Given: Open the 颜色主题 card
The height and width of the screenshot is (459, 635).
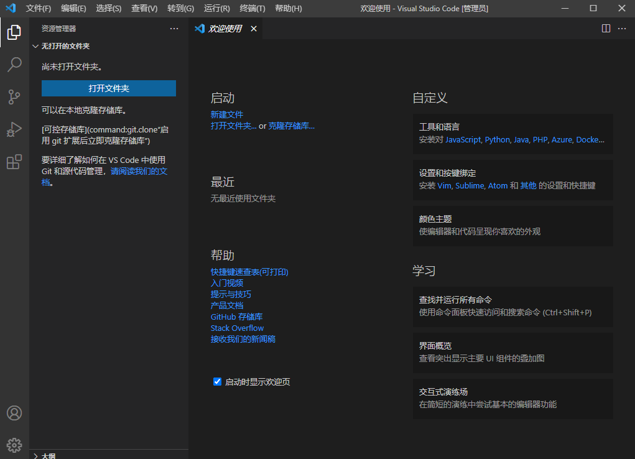Looking at the screenshot, I should (x=512, y=226).
